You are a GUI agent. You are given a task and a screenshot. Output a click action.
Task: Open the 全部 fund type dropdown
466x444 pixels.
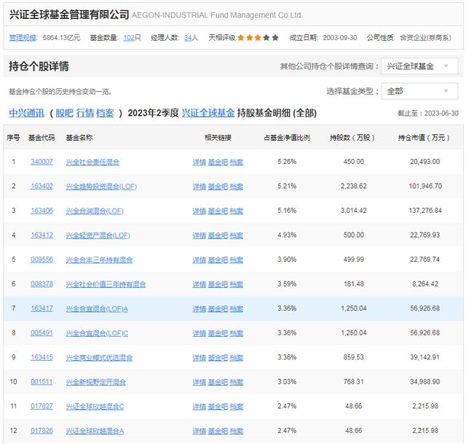(419, 91)
